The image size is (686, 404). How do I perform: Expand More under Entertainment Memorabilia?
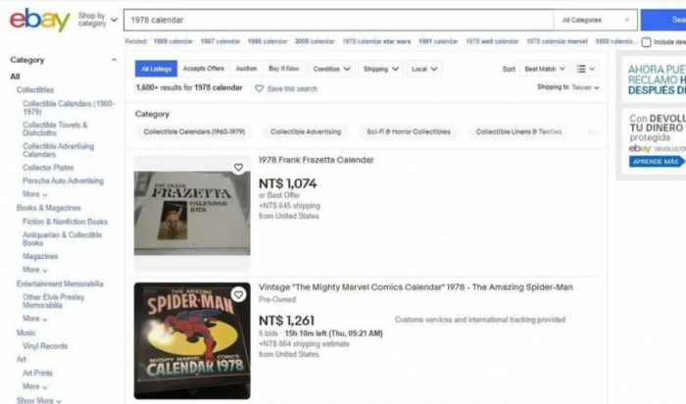pos(34,319)
